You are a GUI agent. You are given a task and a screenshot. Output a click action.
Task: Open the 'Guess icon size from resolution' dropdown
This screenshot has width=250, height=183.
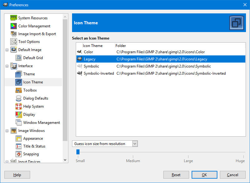click(134, 143)
